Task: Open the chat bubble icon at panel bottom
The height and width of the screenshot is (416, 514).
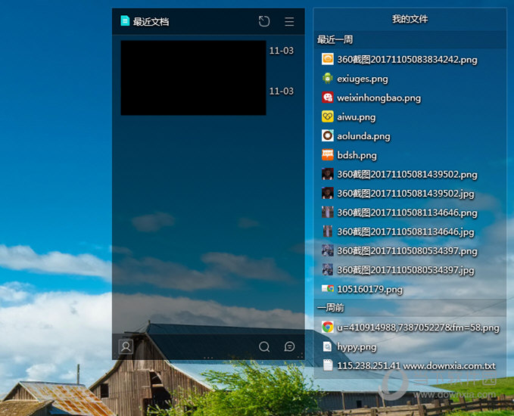Action: 289,346
